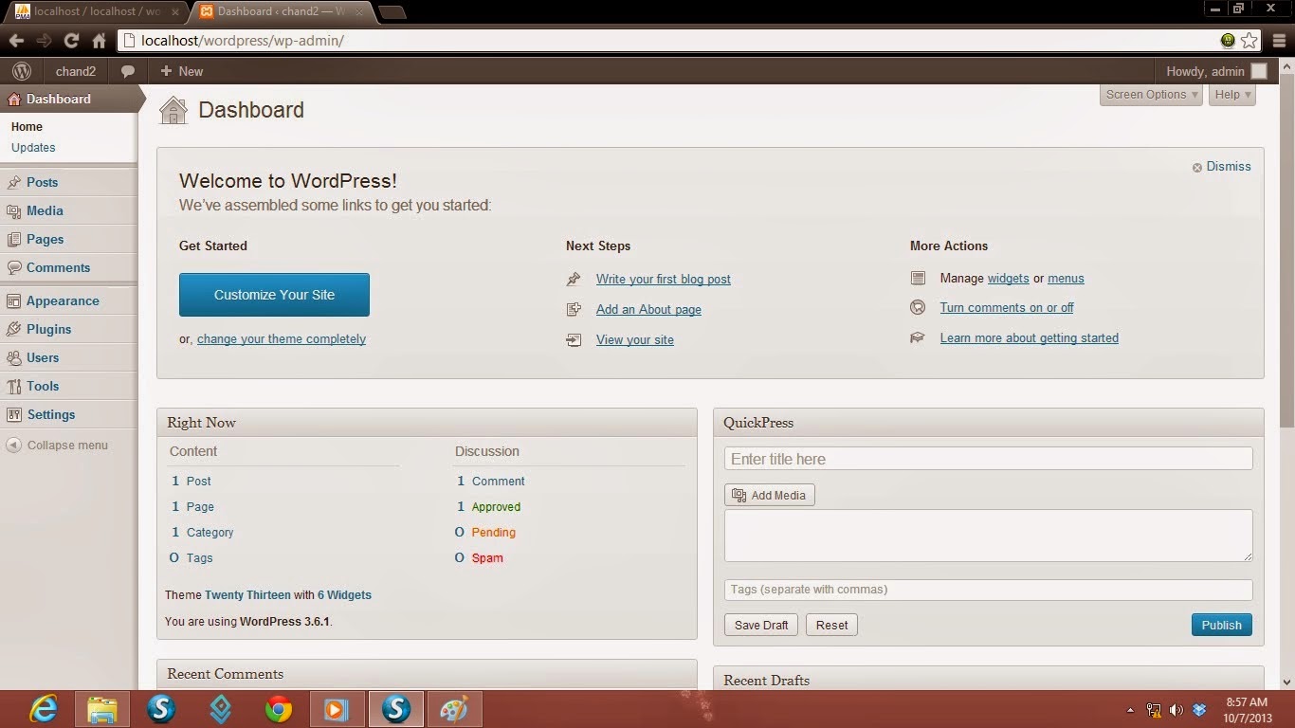Open Google Chrome icon in the taskbar

coord(279,709)
